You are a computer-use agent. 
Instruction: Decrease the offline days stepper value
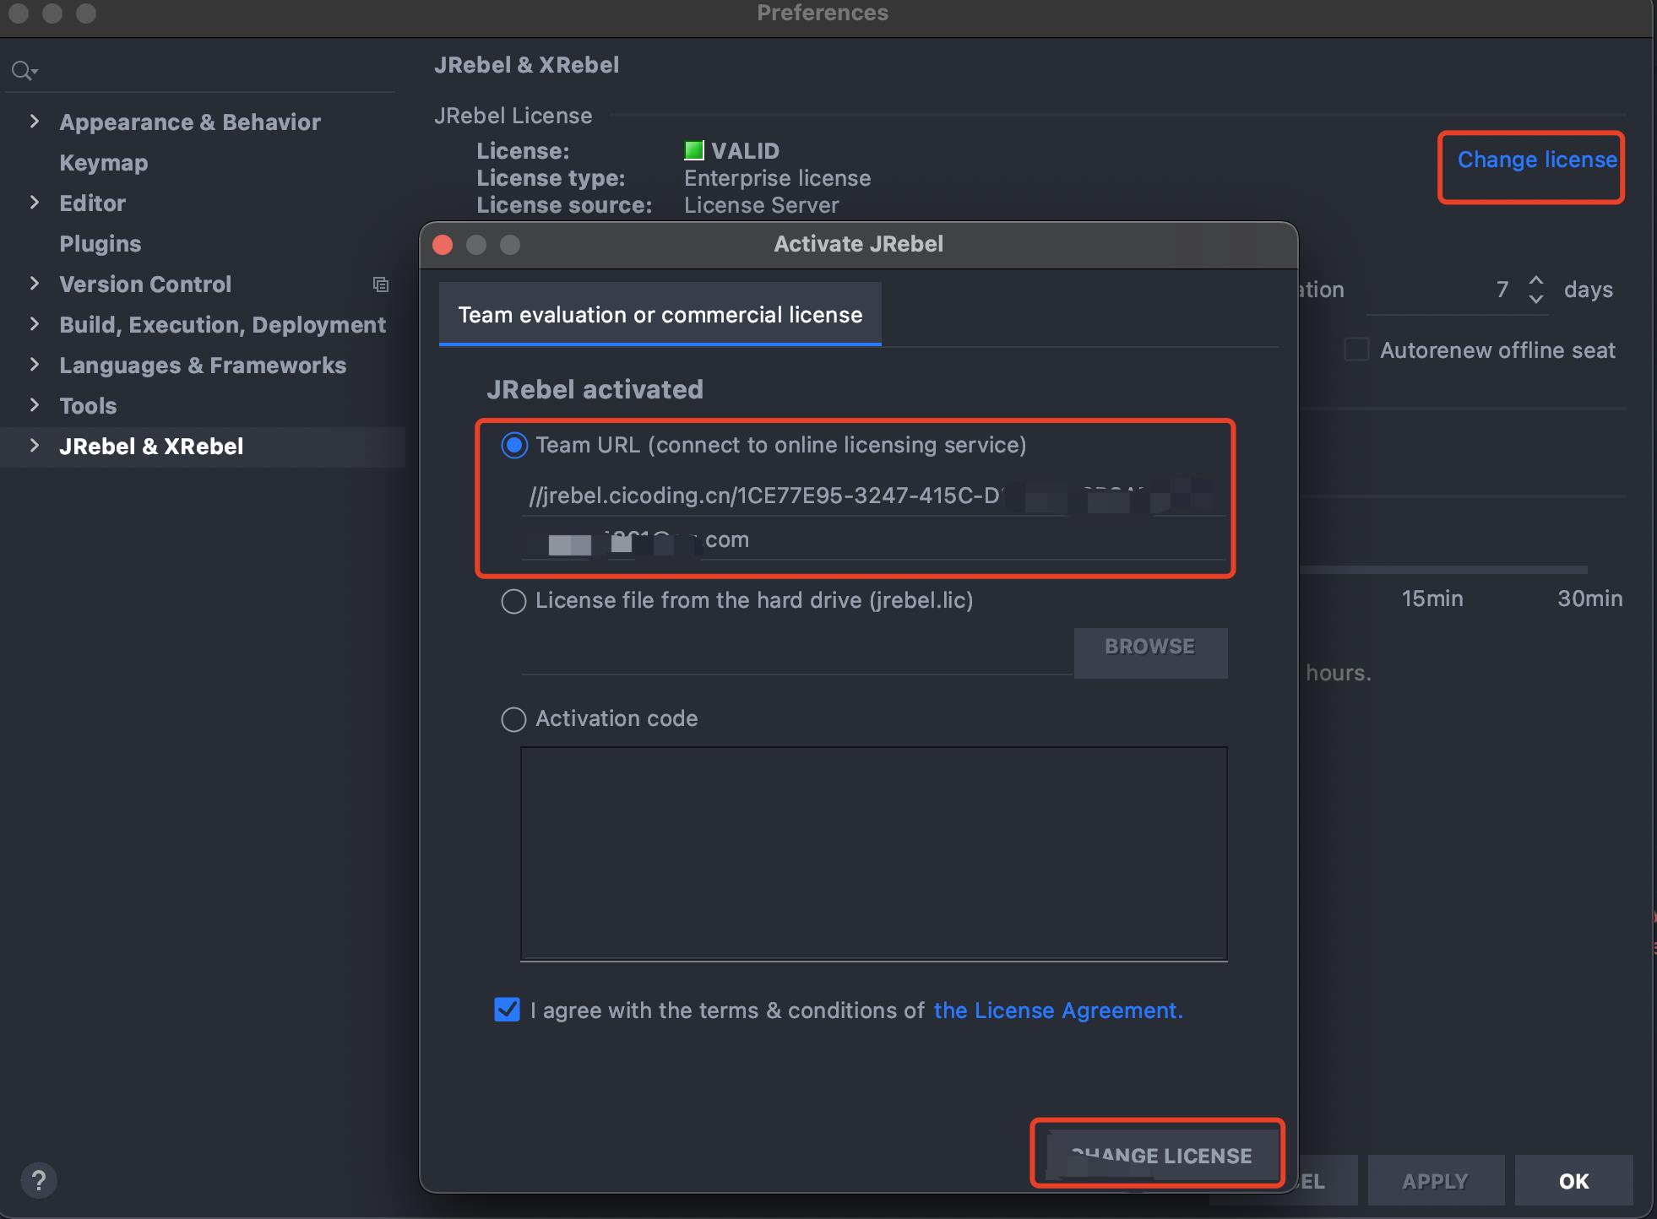[1536, 299]
